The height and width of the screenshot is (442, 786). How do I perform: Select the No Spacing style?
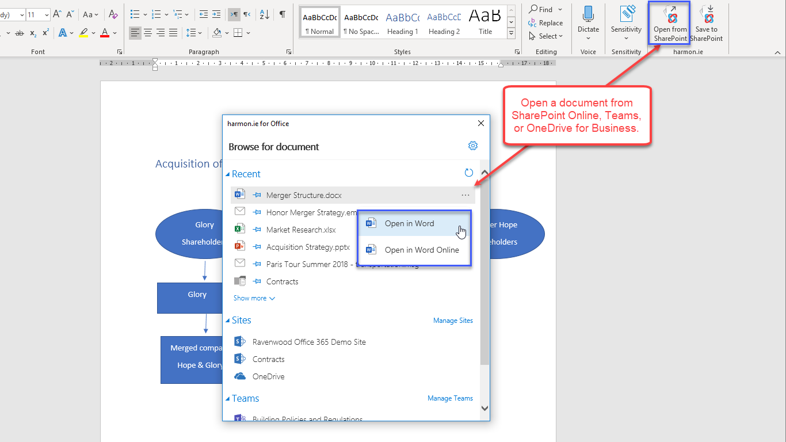click(x=361, y=22)
